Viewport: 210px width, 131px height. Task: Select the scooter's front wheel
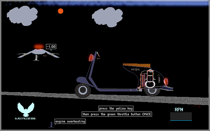(x=83, y=90)
